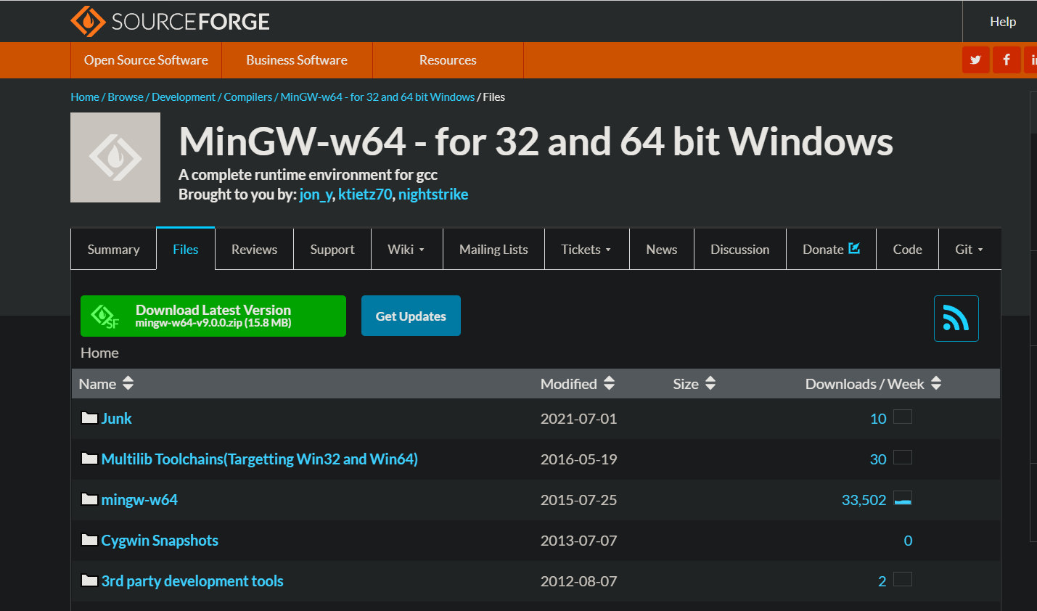The width and height of the screenshot is (1037, 611).
Task: Sort file list by Size arrows
Action: click(710, 383)
